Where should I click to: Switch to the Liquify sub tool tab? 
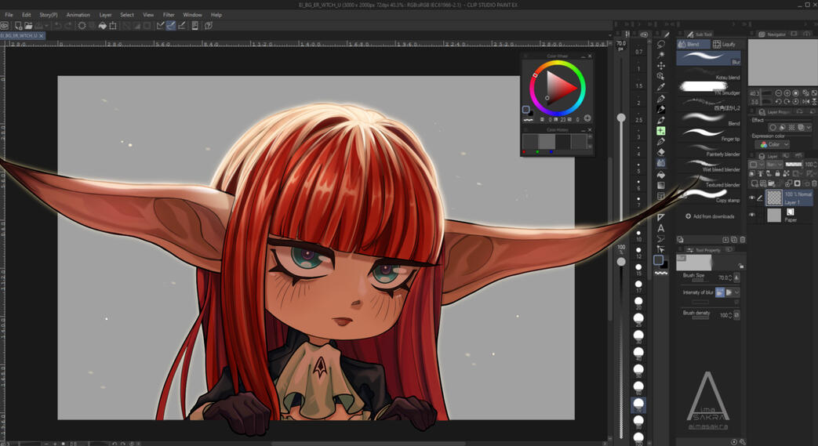tap(725, 45)
